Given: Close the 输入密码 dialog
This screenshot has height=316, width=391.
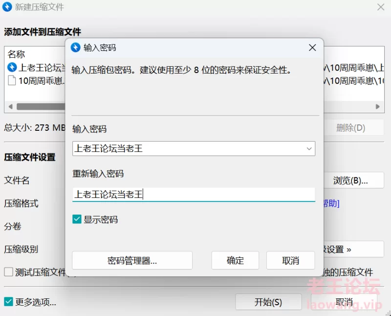Looking at the screenshot, I should (312, 48).
